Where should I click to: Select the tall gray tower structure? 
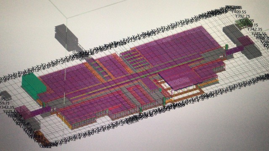[66, 37]
